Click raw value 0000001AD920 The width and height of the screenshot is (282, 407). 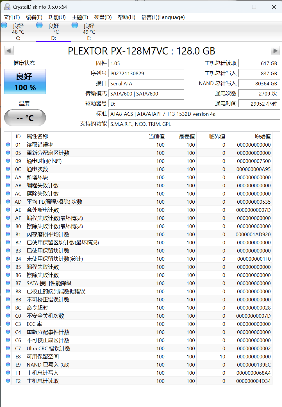(x=253, y=234)
